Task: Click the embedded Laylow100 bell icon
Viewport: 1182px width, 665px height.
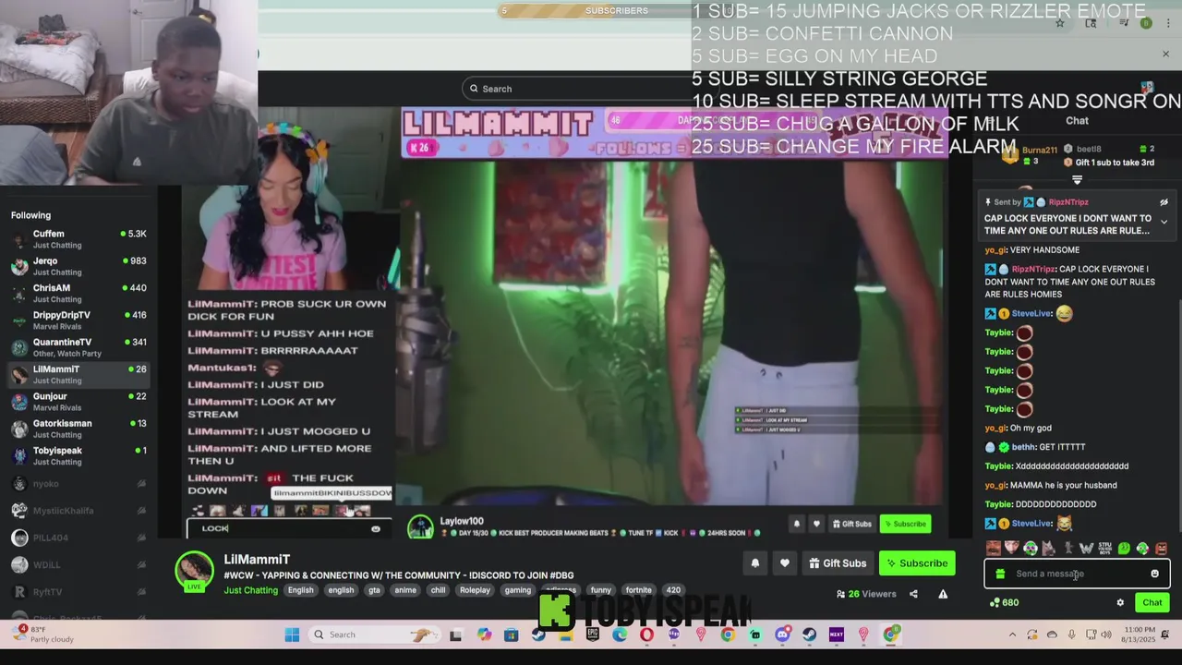Action: (x=797, y=524)
